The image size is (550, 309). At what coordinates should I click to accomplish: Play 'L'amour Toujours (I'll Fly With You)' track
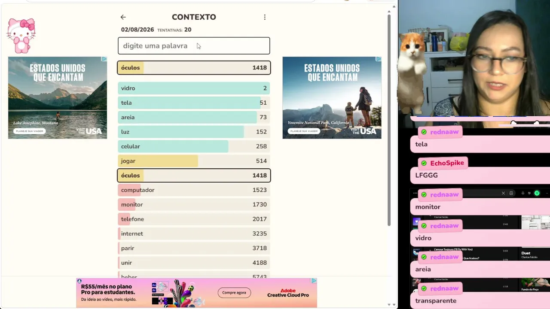click(453, 249)
